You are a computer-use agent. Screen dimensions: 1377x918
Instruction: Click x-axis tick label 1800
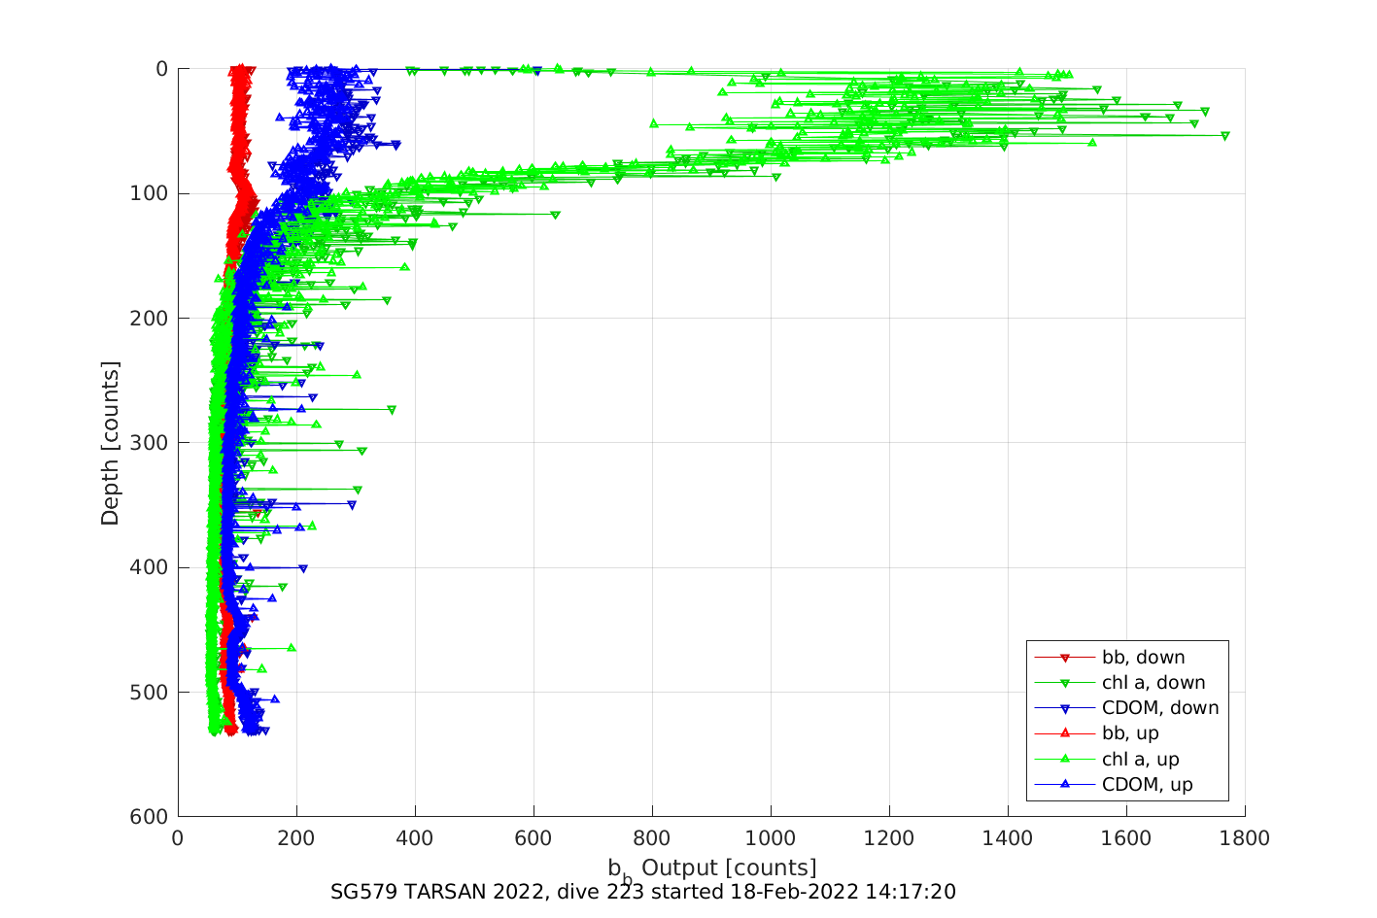1246,838
